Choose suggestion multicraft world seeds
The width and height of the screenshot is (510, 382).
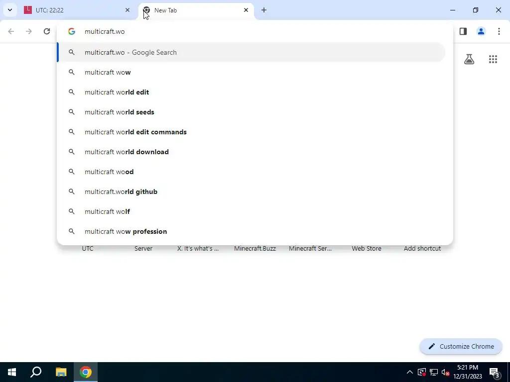[251, 112]
